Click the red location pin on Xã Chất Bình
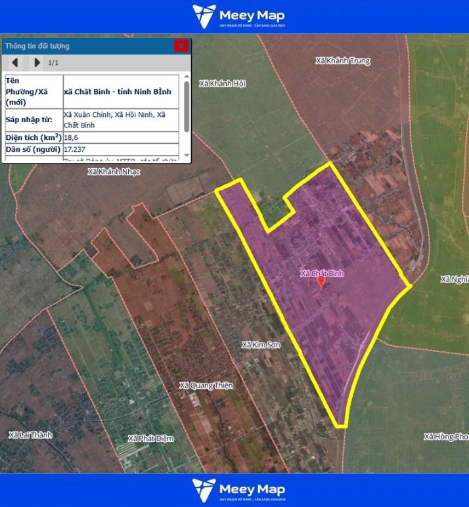469x507 pixels. [321, 282]
